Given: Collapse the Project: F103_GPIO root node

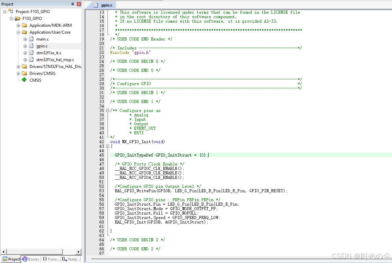Looking at the screenshot, I should pos(4,12).
